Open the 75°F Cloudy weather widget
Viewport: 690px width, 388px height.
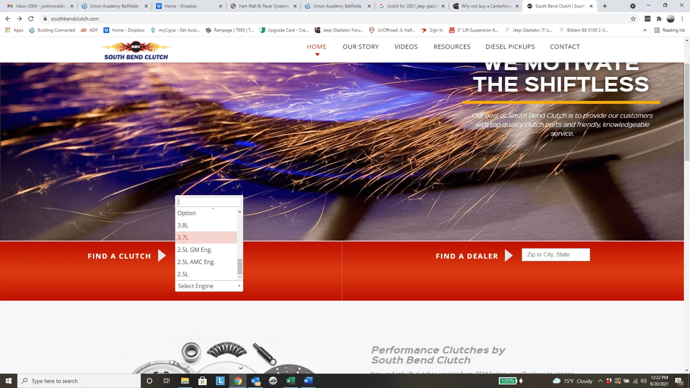click(x=573, y=381)
